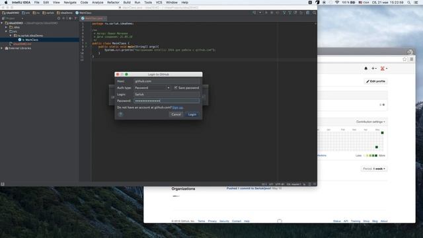The image size is (423, 238).
Task: Click bookmark star in browser address bar
Action: (x=404, y=59)
